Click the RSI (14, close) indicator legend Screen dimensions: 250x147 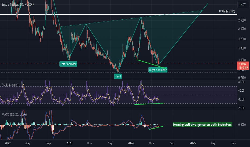click(10, 85)
